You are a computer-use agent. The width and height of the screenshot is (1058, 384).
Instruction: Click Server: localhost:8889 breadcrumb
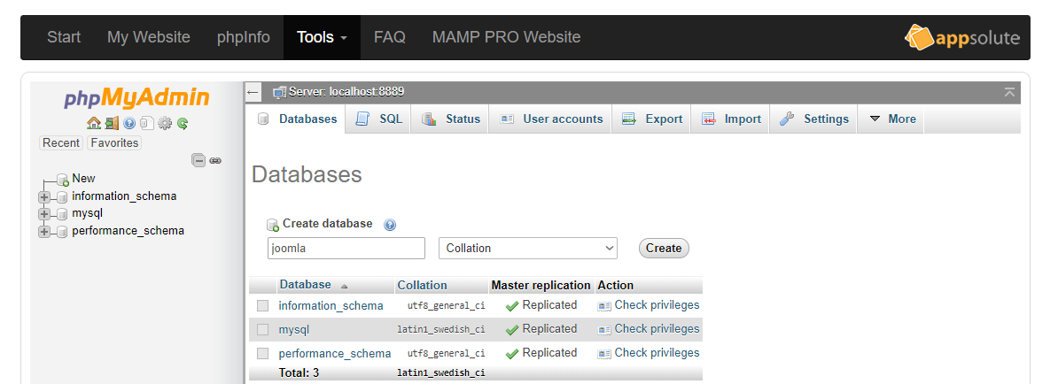pyautogui.click(x=346, y=92)
